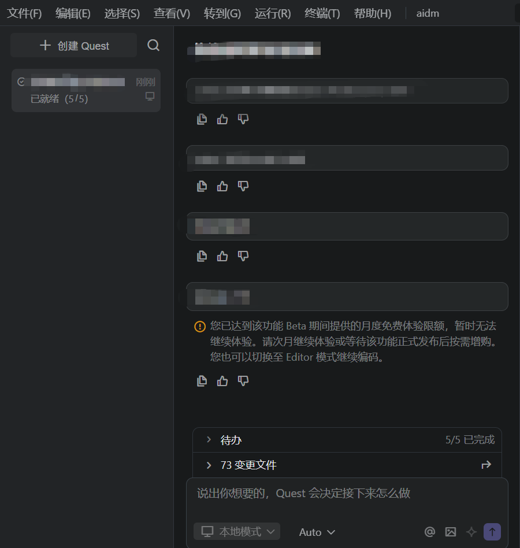
Task: Open the 运行(R) menu
Action: [272, 13]
